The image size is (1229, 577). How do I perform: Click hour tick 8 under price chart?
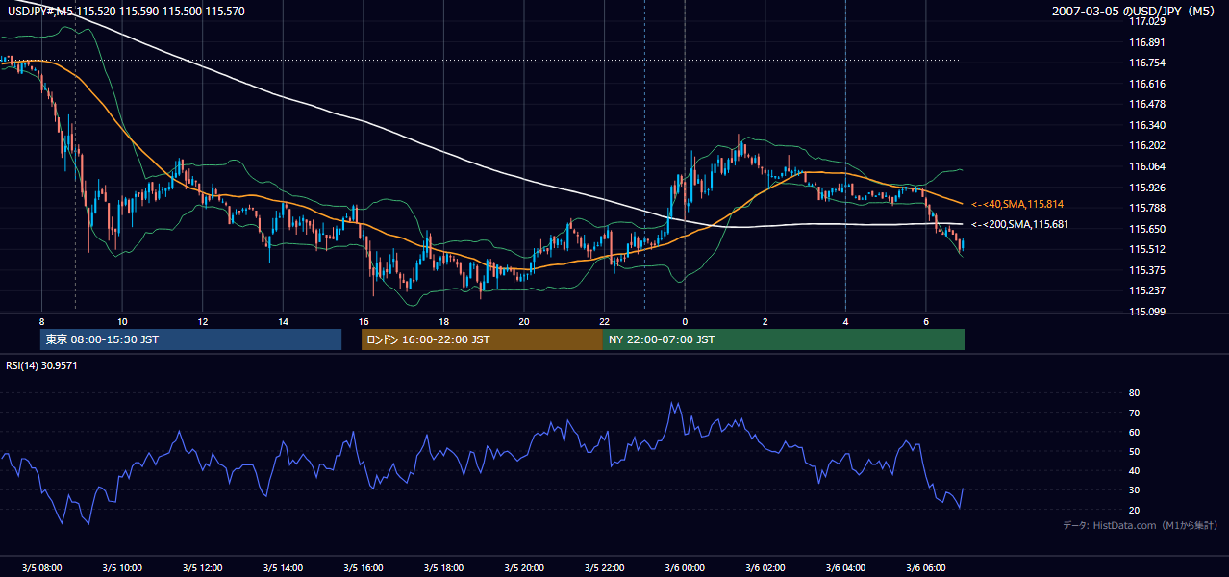point(41,321)
